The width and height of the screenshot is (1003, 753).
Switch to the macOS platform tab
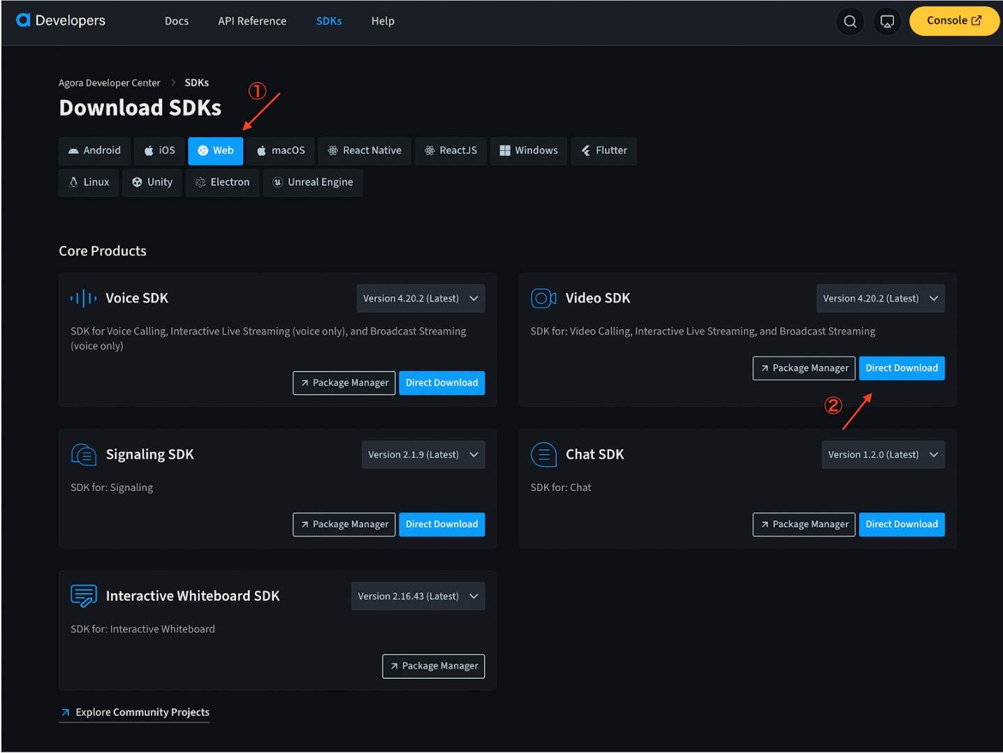[281, 150]
